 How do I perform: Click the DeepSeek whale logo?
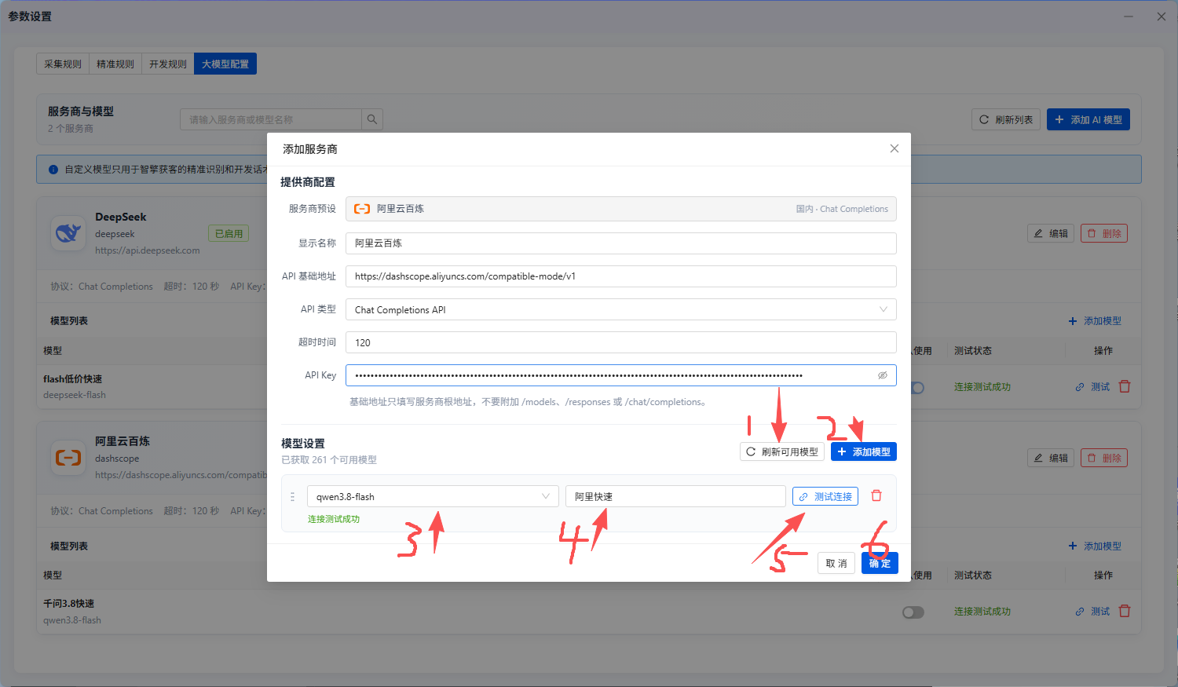point(68,233)
